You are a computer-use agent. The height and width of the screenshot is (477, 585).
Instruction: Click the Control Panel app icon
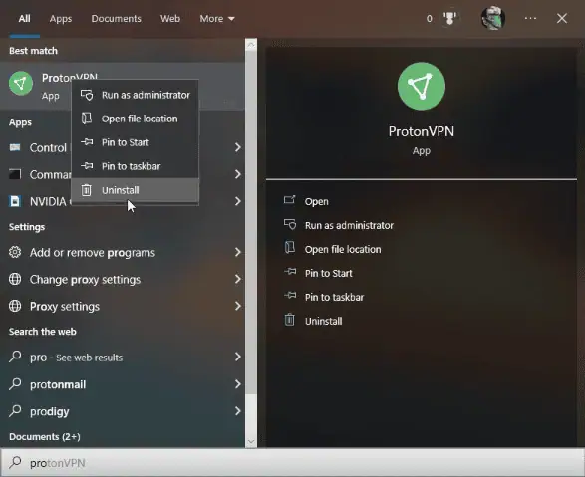pyautogui.click(x=15, y=148)
